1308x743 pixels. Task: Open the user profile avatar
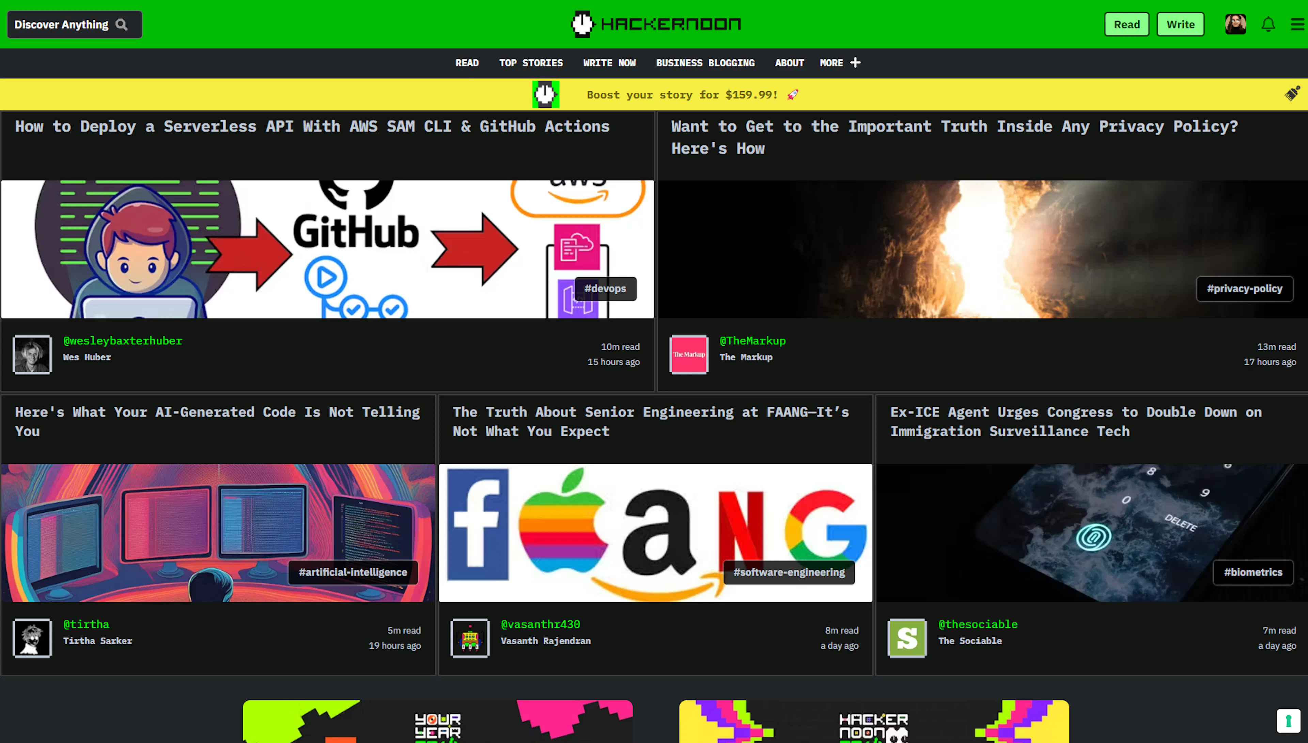coord(1235,24)
